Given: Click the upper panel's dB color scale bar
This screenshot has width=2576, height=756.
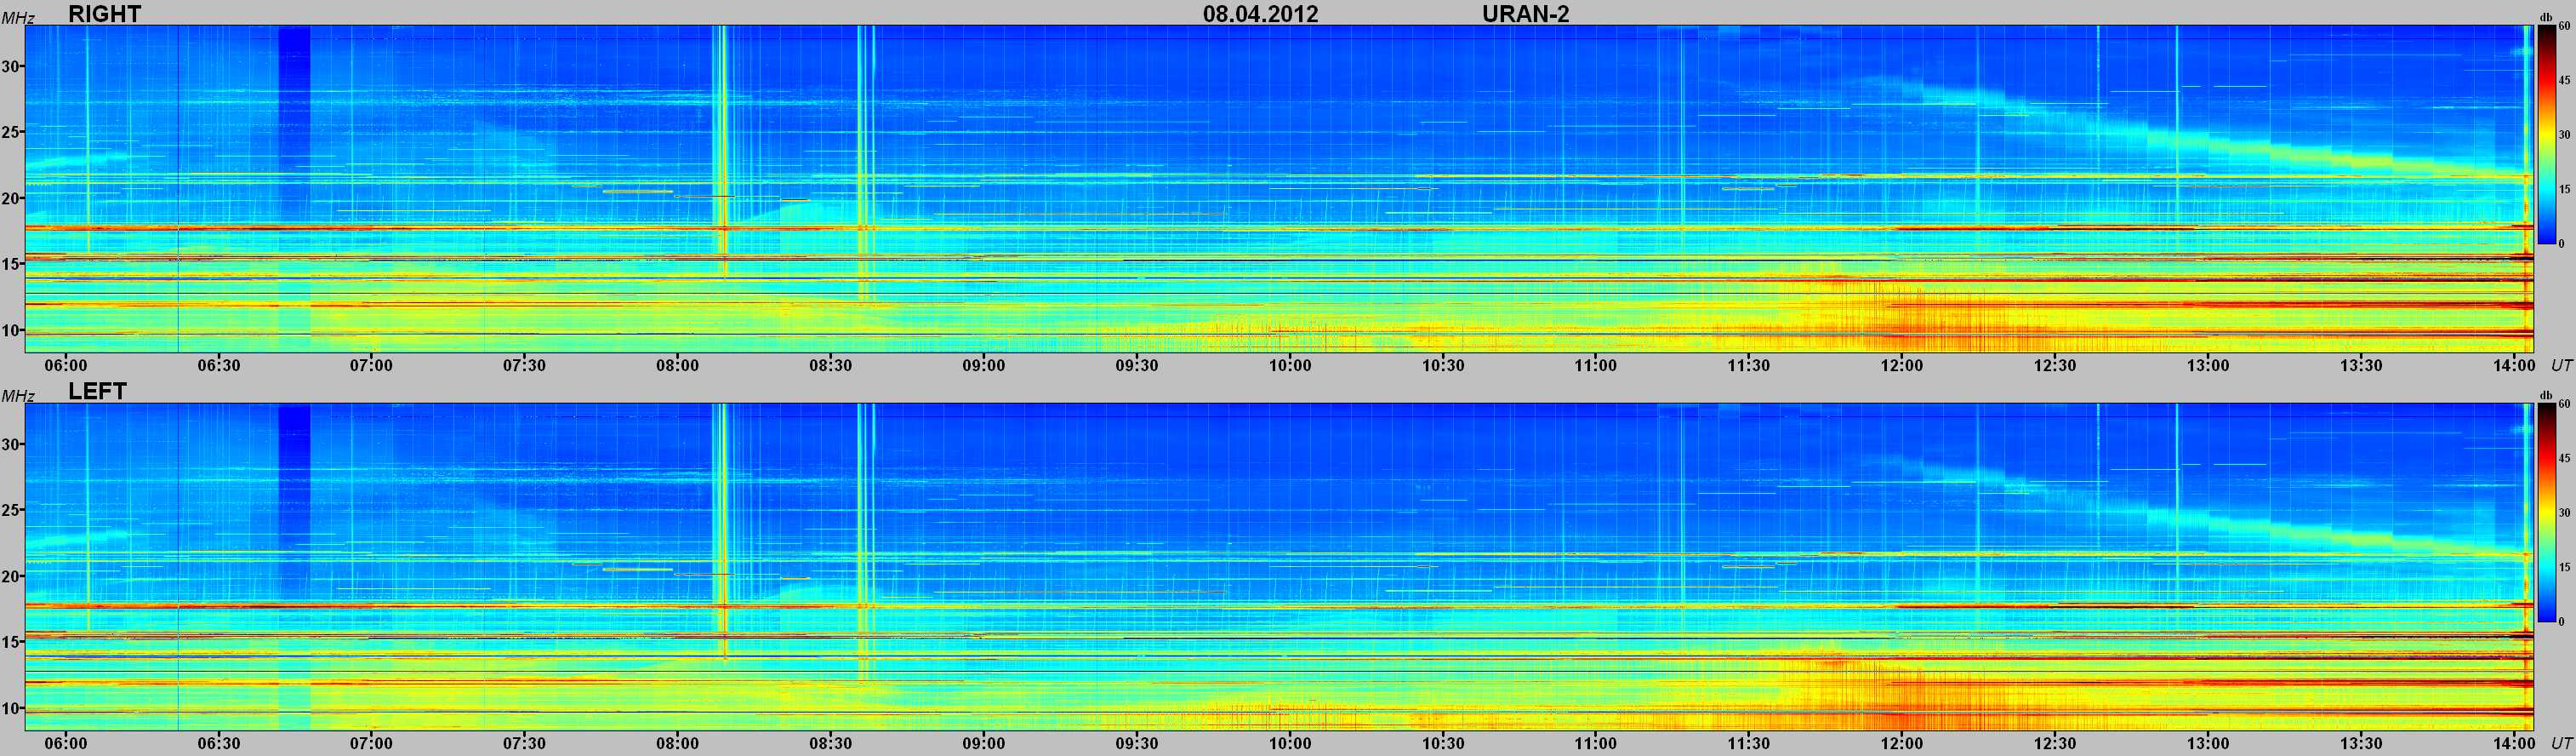Looking at the screenshot, I should point(2546,135).
